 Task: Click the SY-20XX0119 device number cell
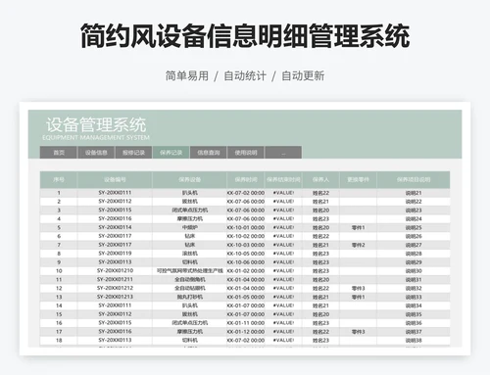pyautogui.click(x=115, y=254)
